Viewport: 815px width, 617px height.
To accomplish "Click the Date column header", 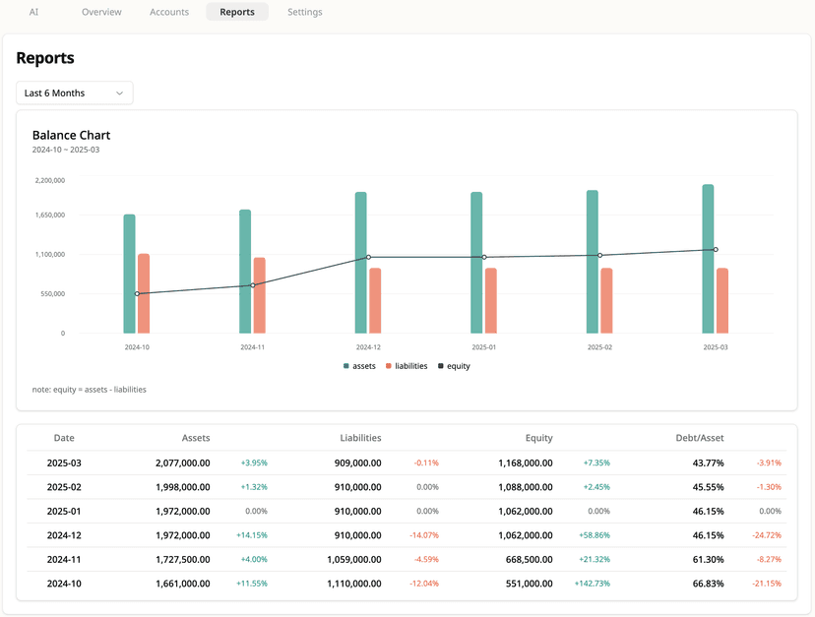I will pyautogui.click(x=64, y=438).
